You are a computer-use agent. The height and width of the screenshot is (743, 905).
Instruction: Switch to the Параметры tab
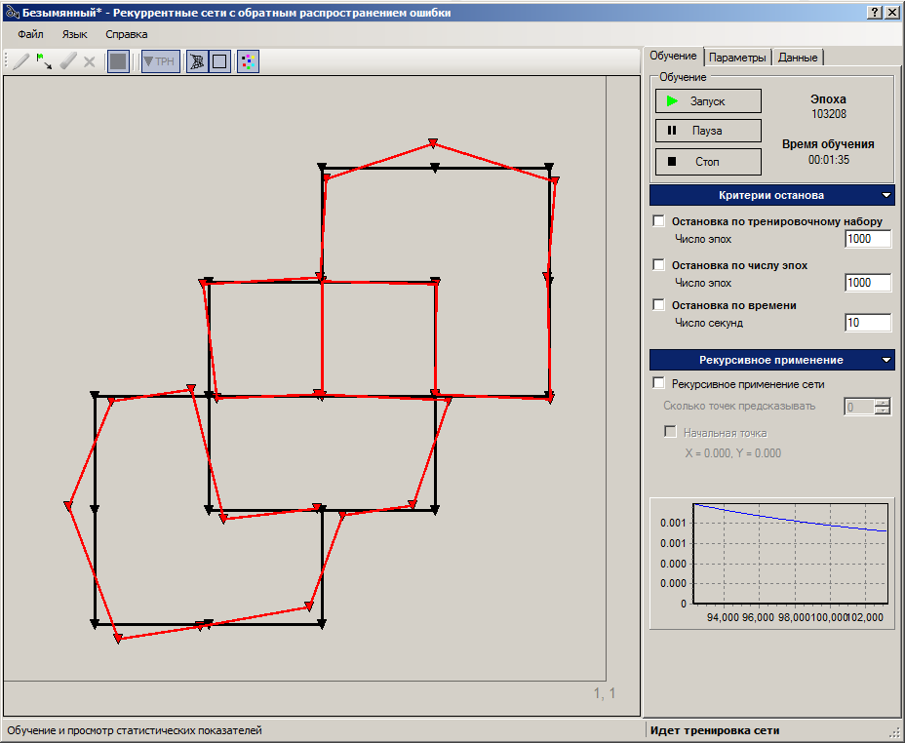tap(737, 58)
